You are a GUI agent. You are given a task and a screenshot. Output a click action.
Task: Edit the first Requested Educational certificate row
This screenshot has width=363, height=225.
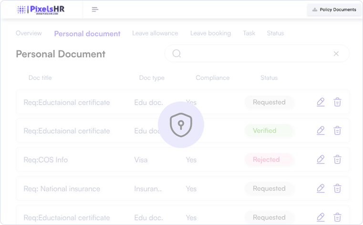[321, 102]
